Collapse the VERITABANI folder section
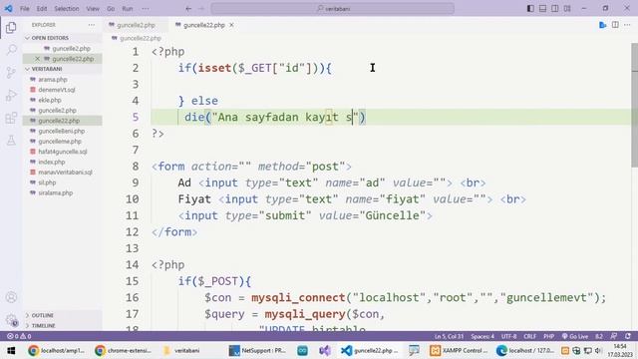The image size is (638, 359). pos(62,69)
